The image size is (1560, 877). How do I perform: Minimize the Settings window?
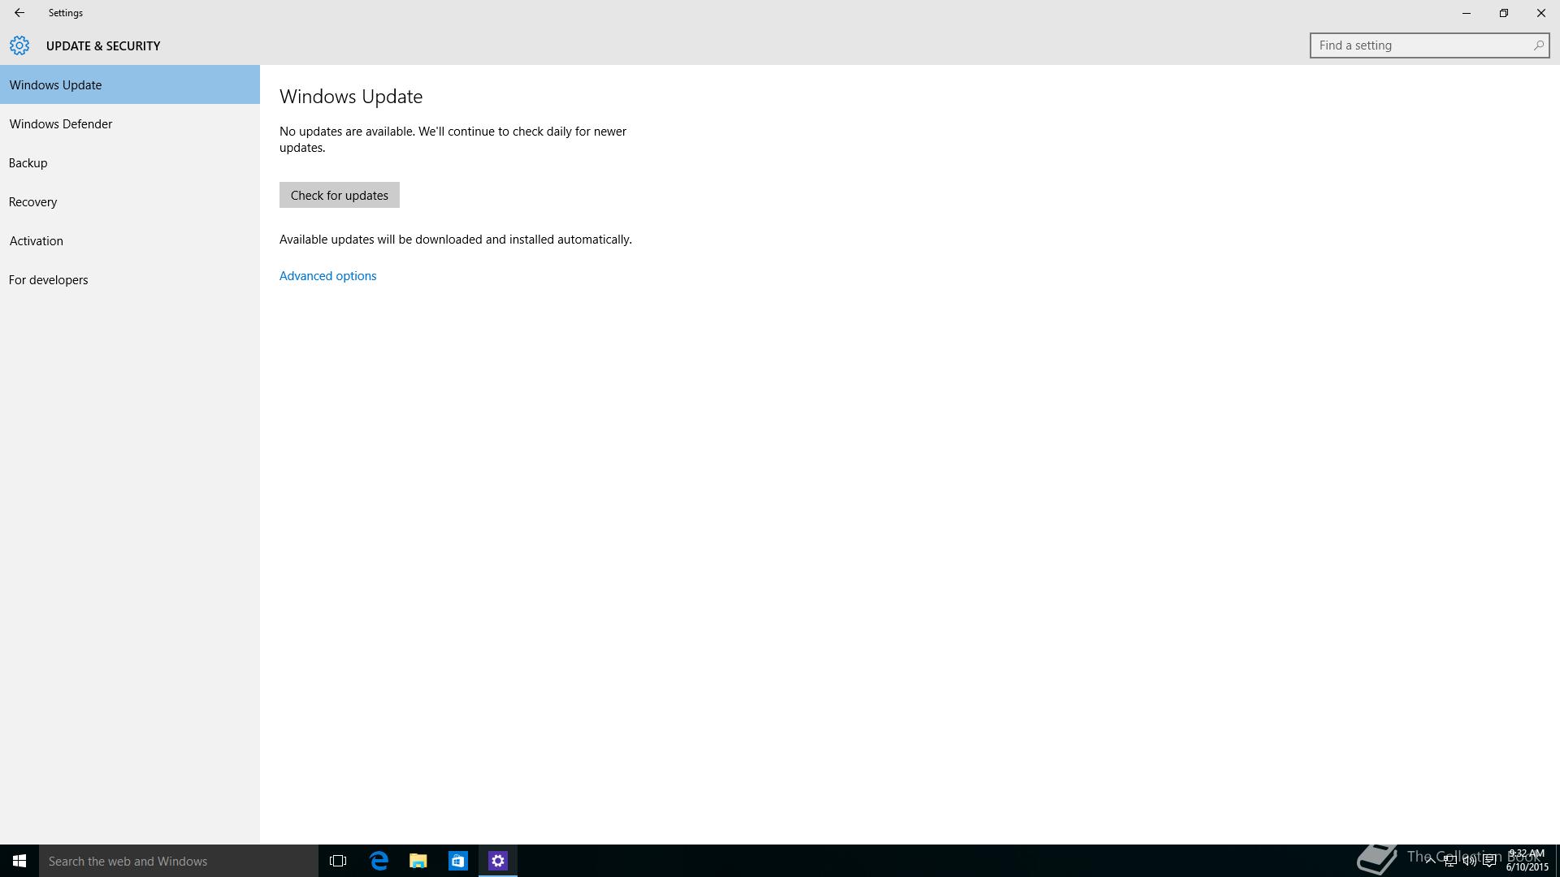[x=1467, y=13]
